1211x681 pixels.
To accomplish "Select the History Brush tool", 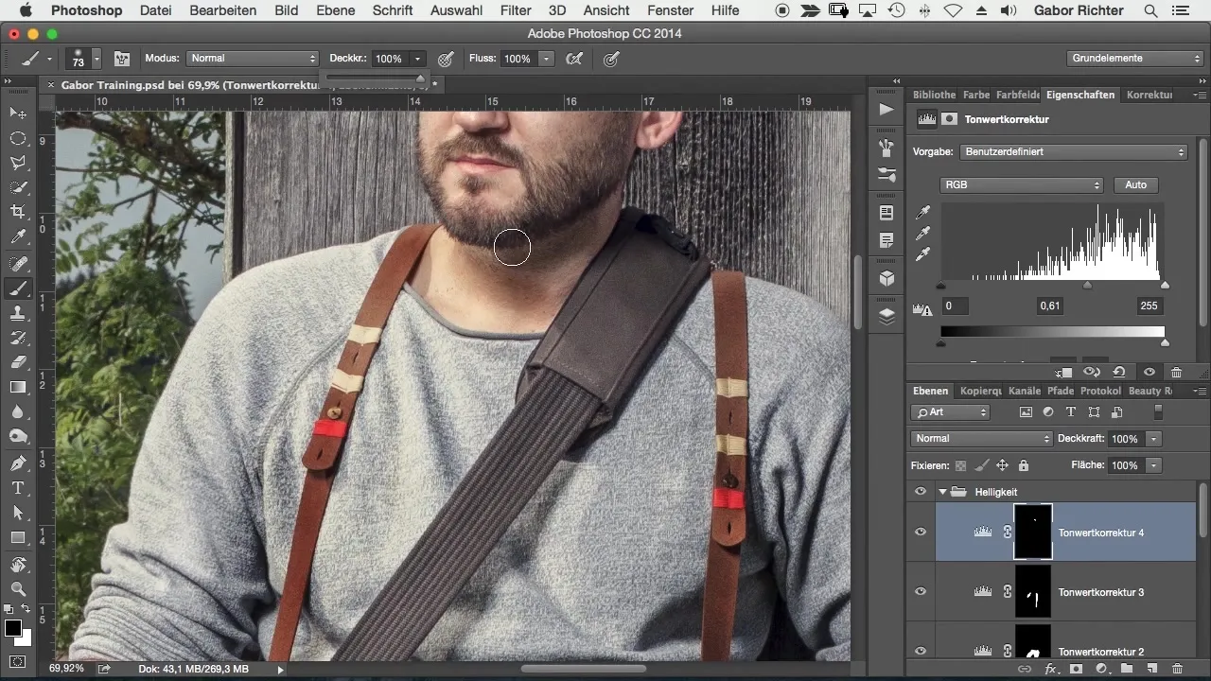I will pos(17,337).
